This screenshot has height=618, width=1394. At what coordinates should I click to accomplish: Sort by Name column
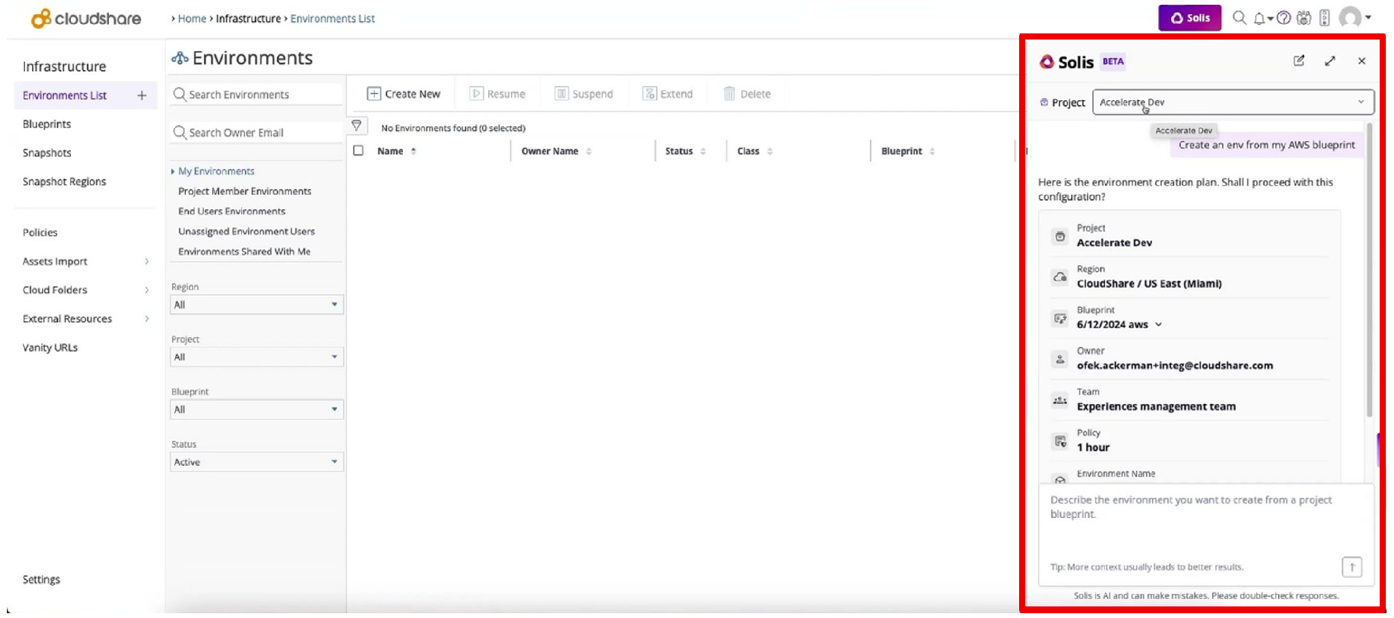click(396, 151)
